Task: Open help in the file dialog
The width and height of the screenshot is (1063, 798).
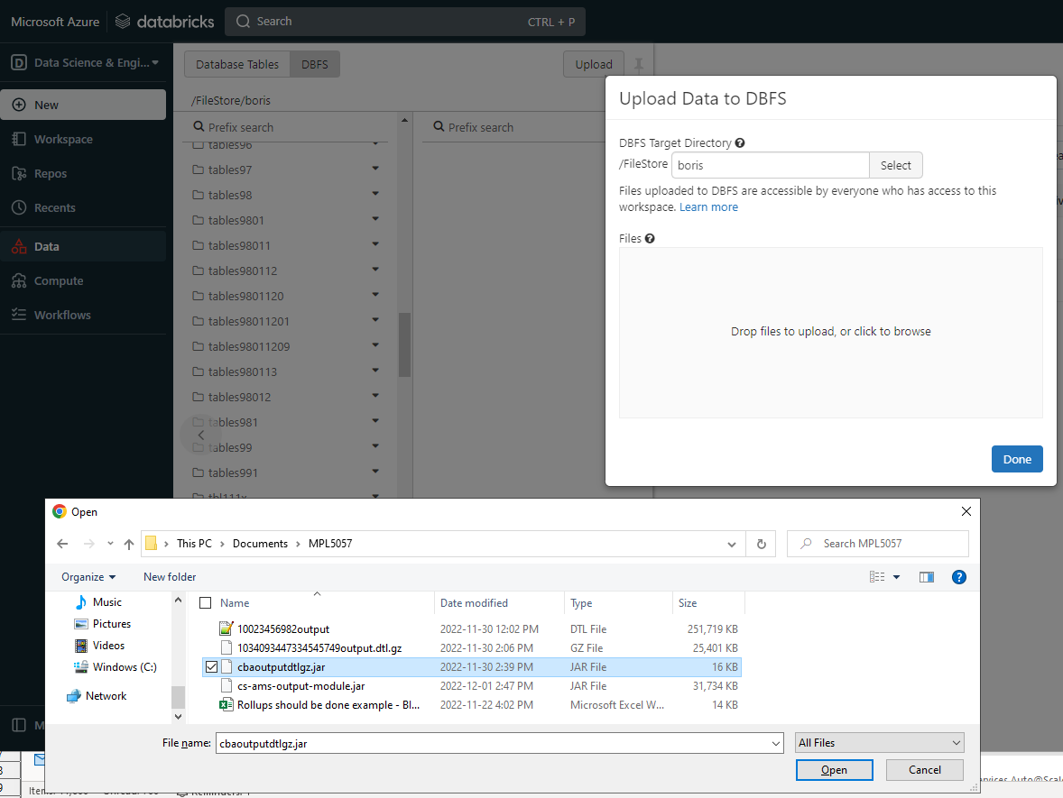Action: pos(958,577)
